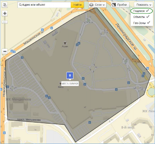Click bus stop icon near Машкинское ш. label

coord(42,30)
